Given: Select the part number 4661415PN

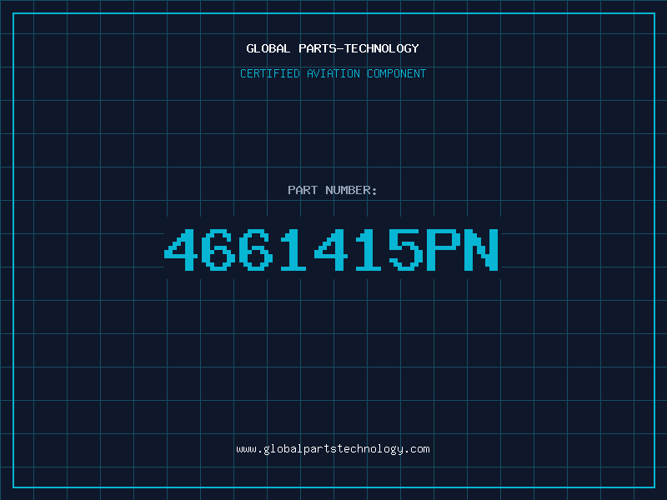Looking at the screenshot, I should click(331, 249).
